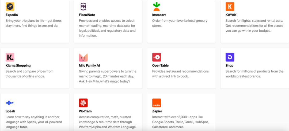Click the orange Zapier icon

[157, 103]
